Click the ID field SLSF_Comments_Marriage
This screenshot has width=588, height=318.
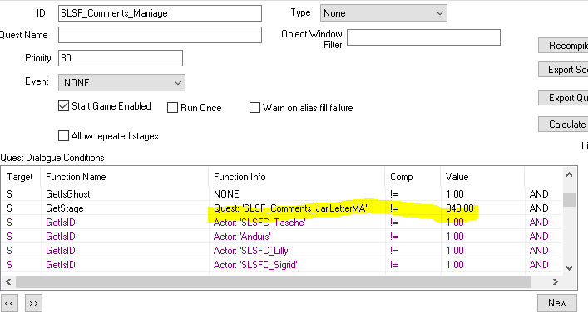point(160,13)
